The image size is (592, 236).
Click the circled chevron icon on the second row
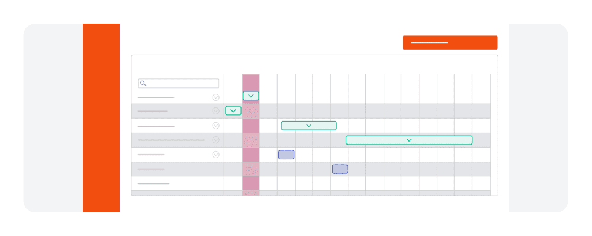[x=215, y=111]
